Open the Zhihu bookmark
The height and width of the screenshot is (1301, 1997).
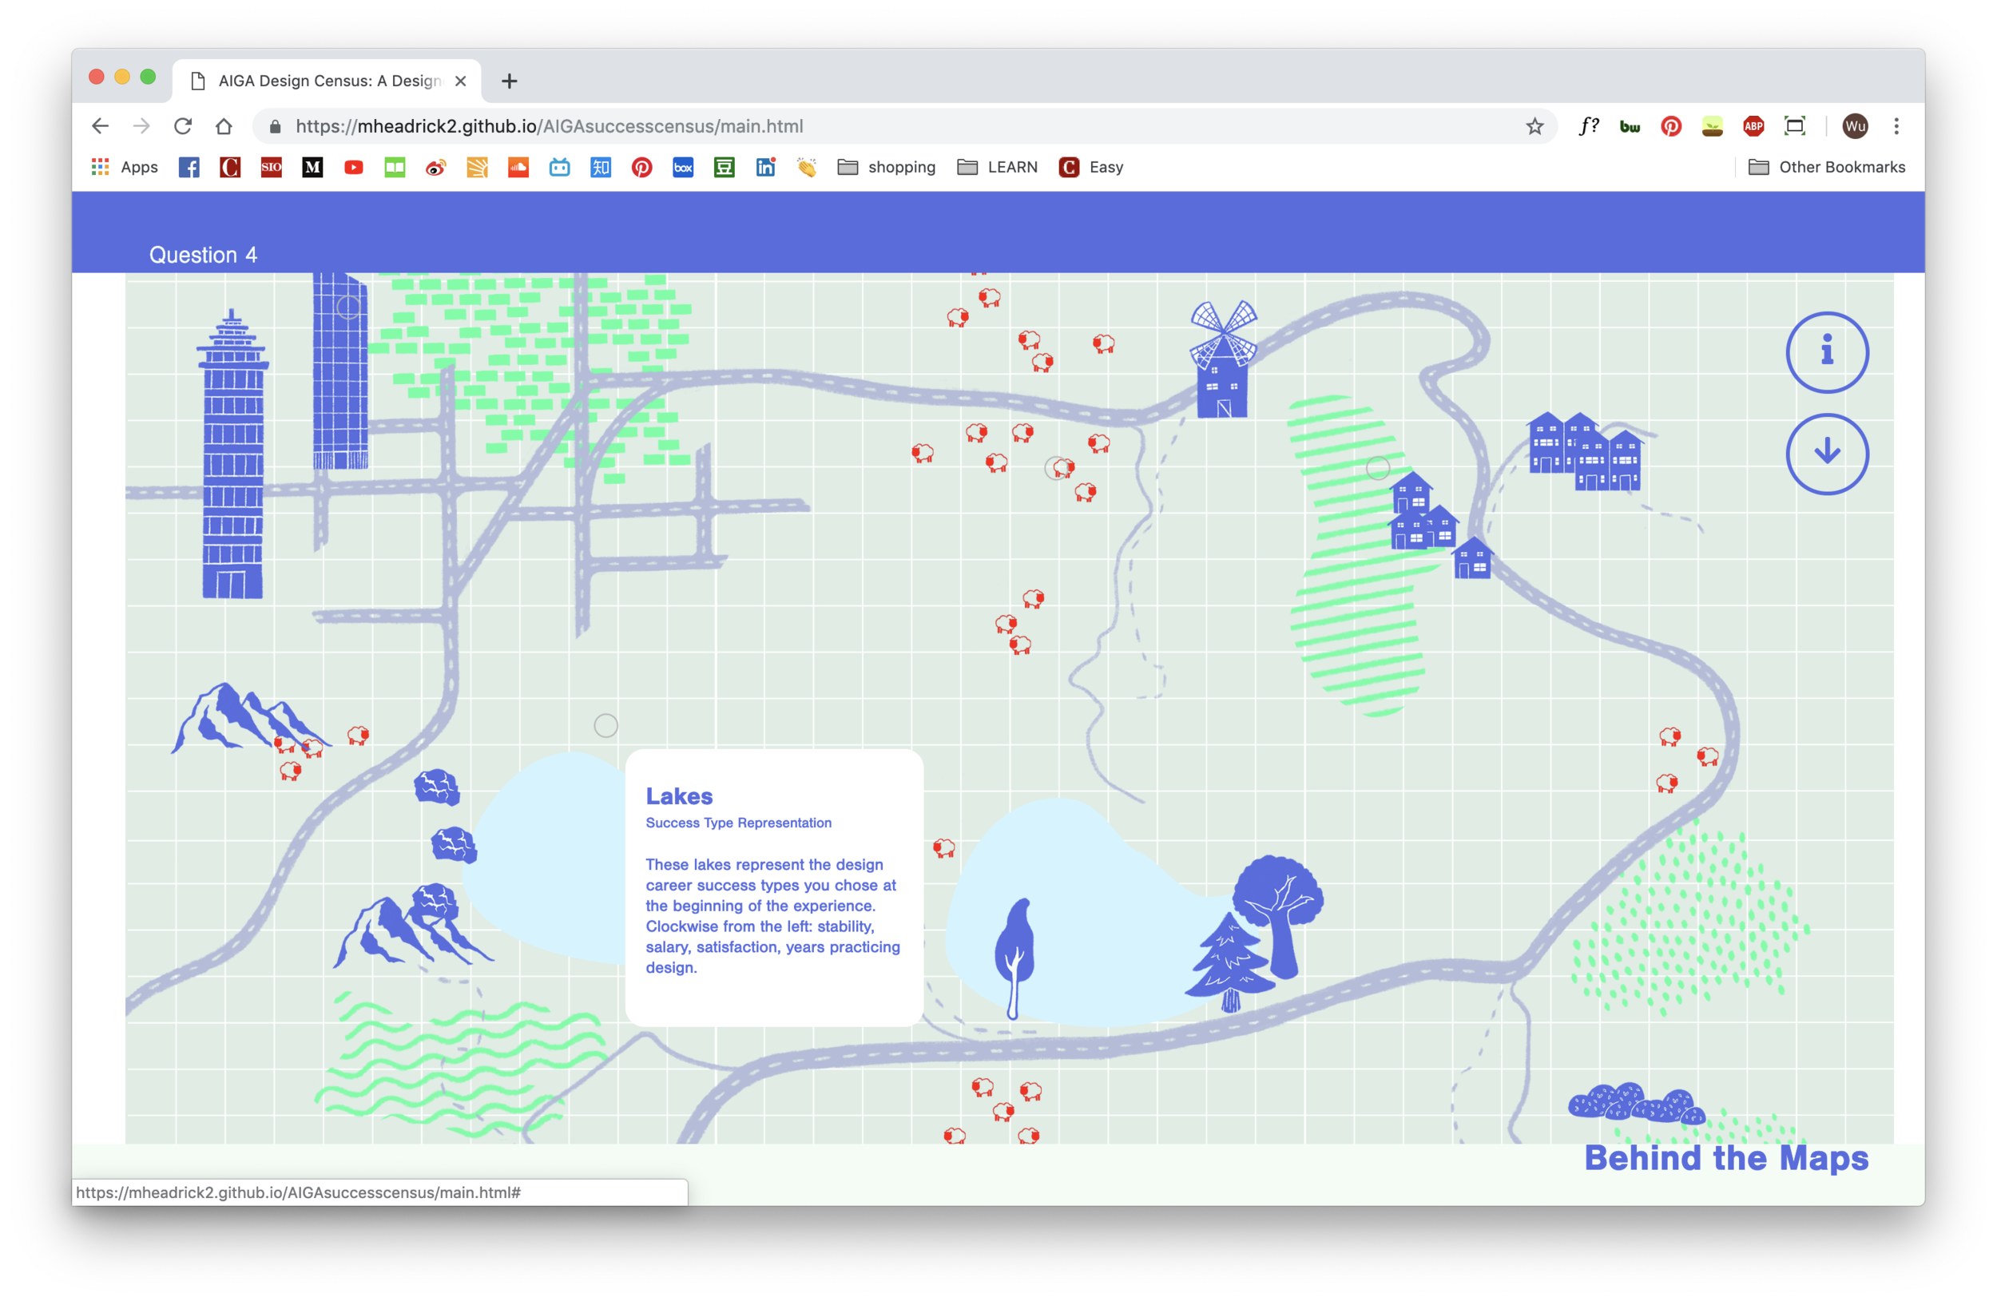(600, 167)
